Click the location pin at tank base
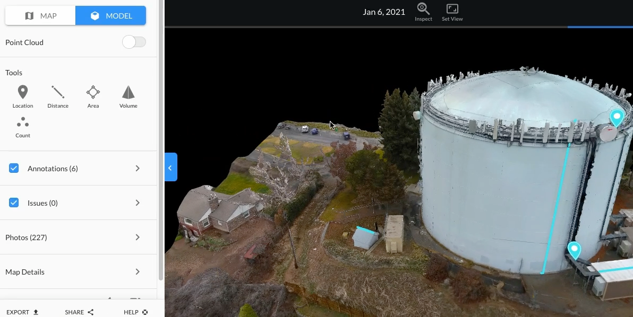Image resolution: width=633 pixels, height=317 pixels. pyautogui.click(x=574, y=250)
